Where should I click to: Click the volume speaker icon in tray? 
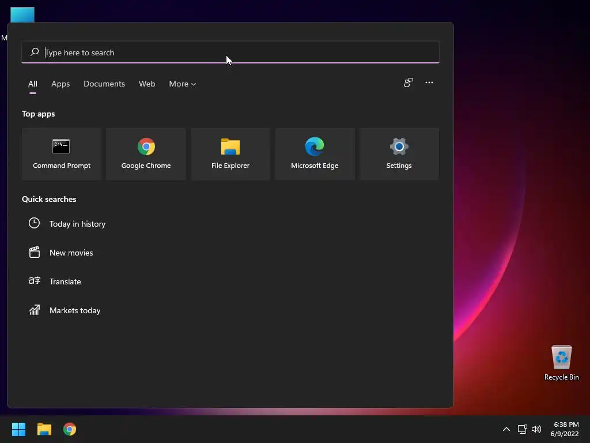coord(536,429)
